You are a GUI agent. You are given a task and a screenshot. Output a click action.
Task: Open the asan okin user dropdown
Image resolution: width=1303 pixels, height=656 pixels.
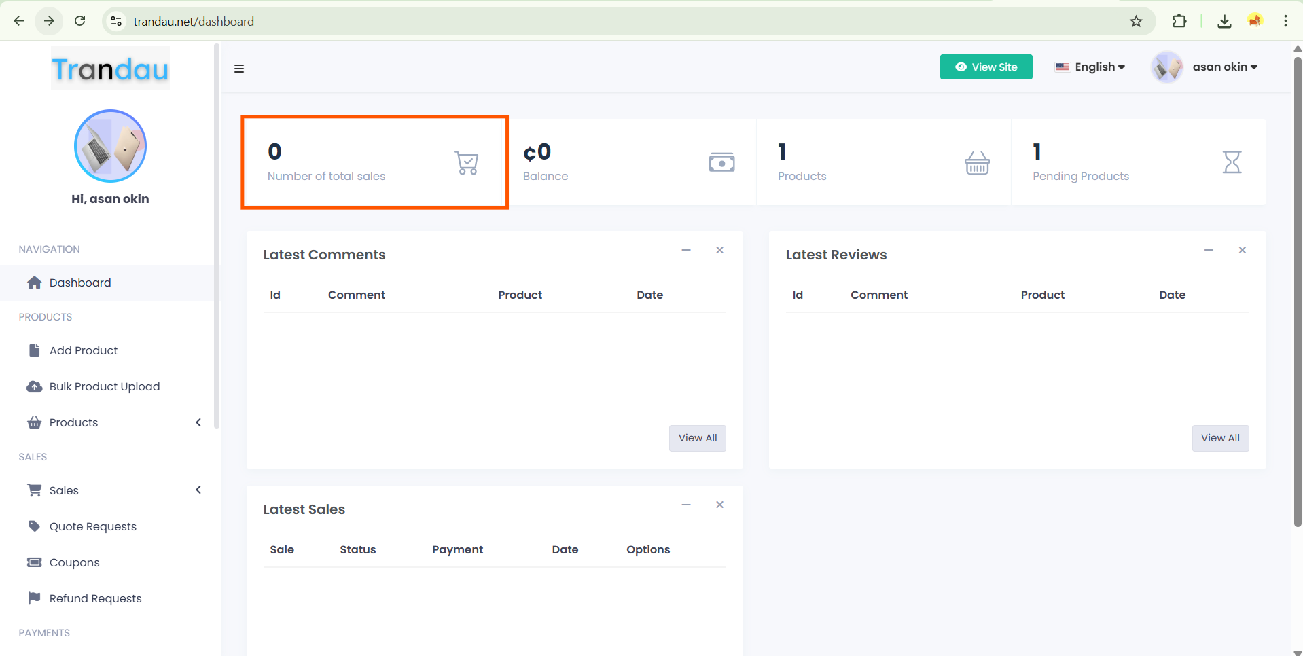1224,67
